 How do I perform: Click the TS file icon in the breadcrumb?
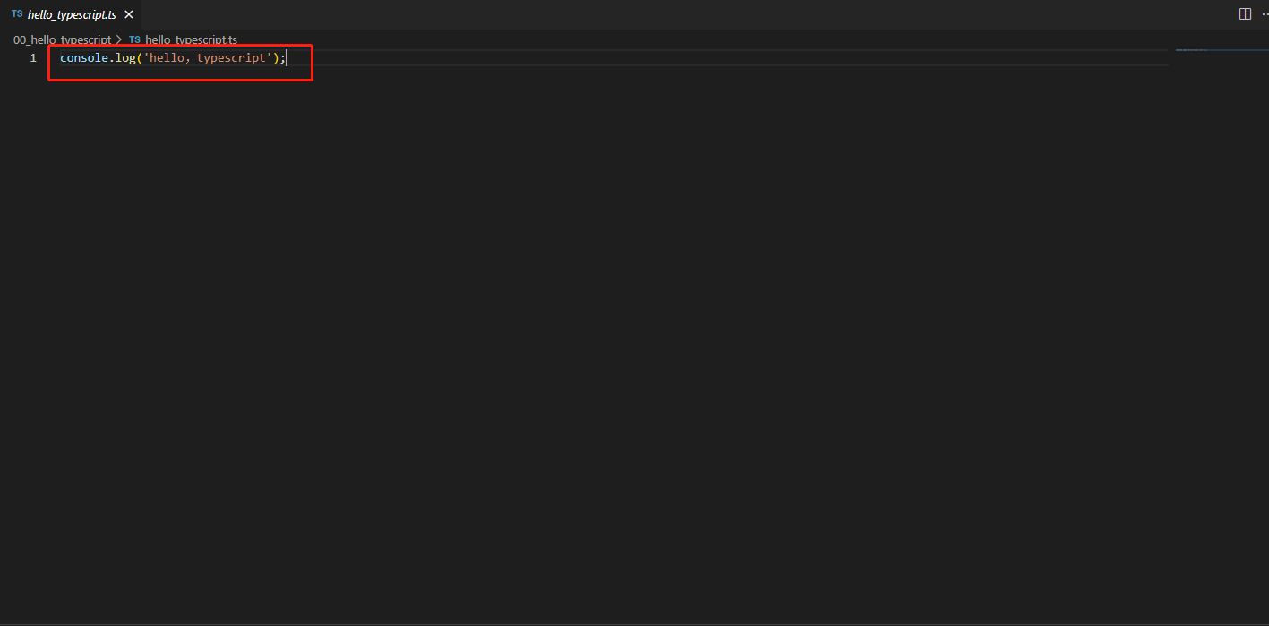[134, 40]
